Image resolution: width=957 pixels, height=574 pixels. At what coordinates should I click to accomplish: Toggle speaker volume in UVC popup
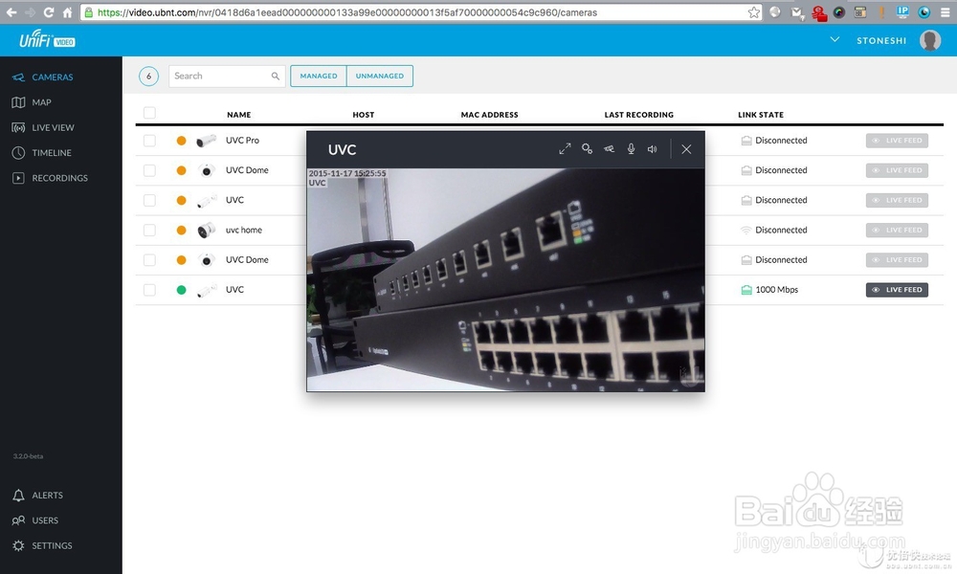pos(653,149)
